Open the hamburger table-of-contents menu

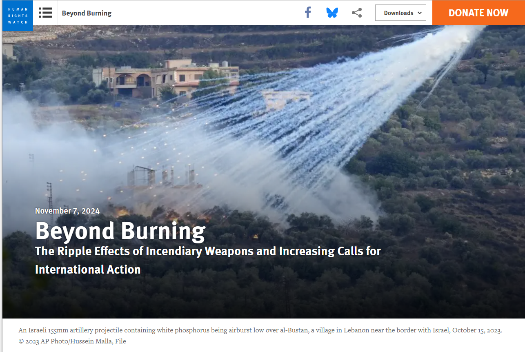click(x=45, y=13)
